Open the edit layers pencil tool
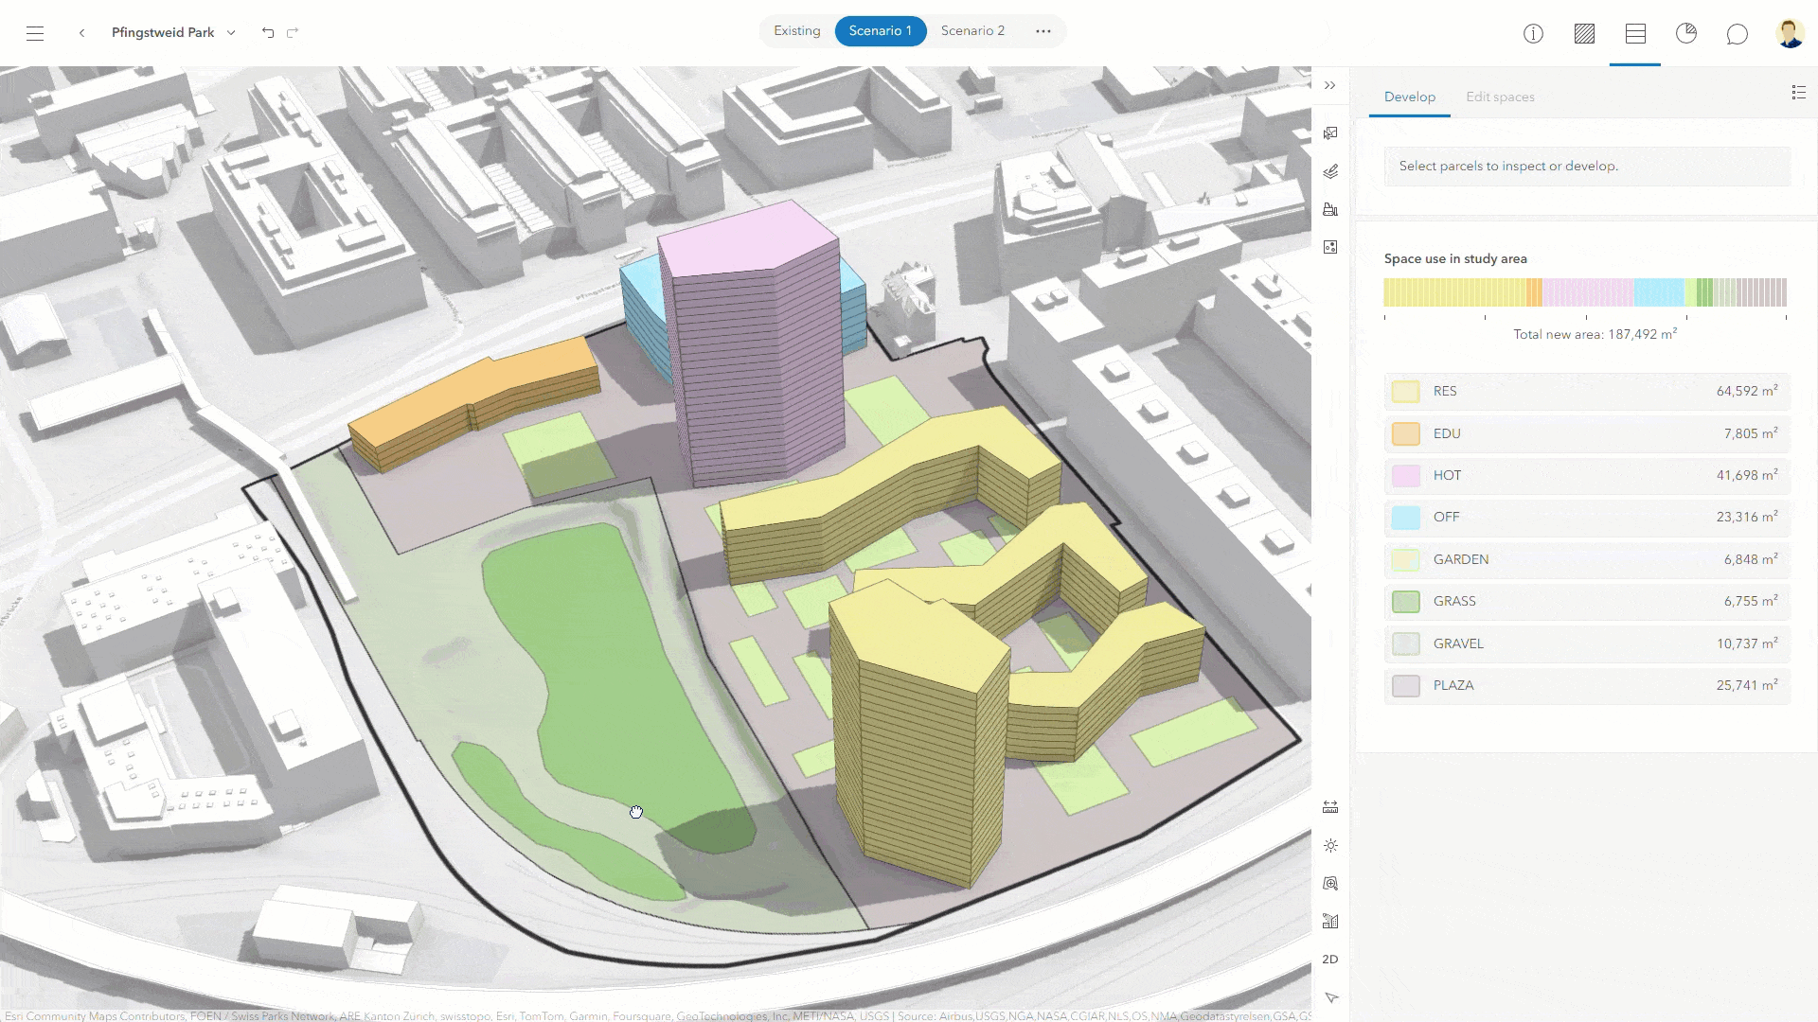 pos(1330,171)
